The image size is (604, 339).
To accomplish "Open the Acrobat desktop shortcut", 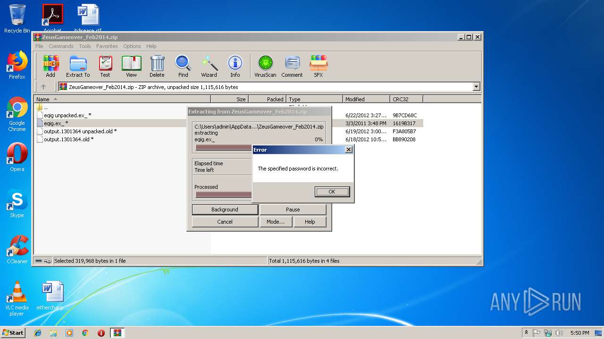I will coord(52,18).
